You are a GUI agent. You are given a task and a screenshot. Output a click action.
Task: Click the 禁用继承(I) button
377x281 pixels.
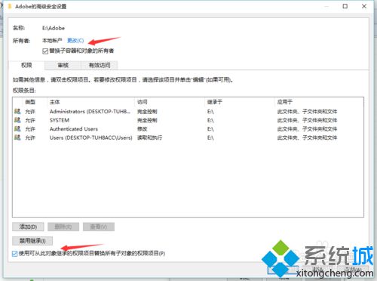click(x=32, y=241)
